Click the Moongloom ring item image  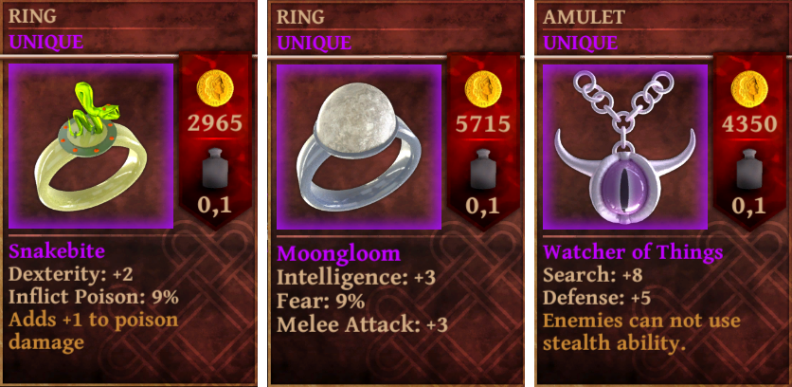[359, 146]
